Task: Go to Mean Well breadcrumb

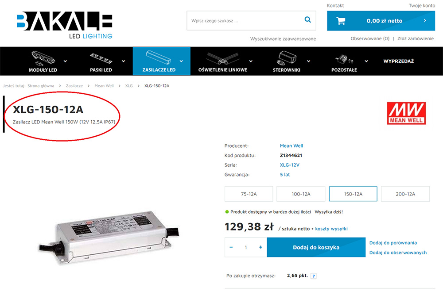Action: point(104,86)
